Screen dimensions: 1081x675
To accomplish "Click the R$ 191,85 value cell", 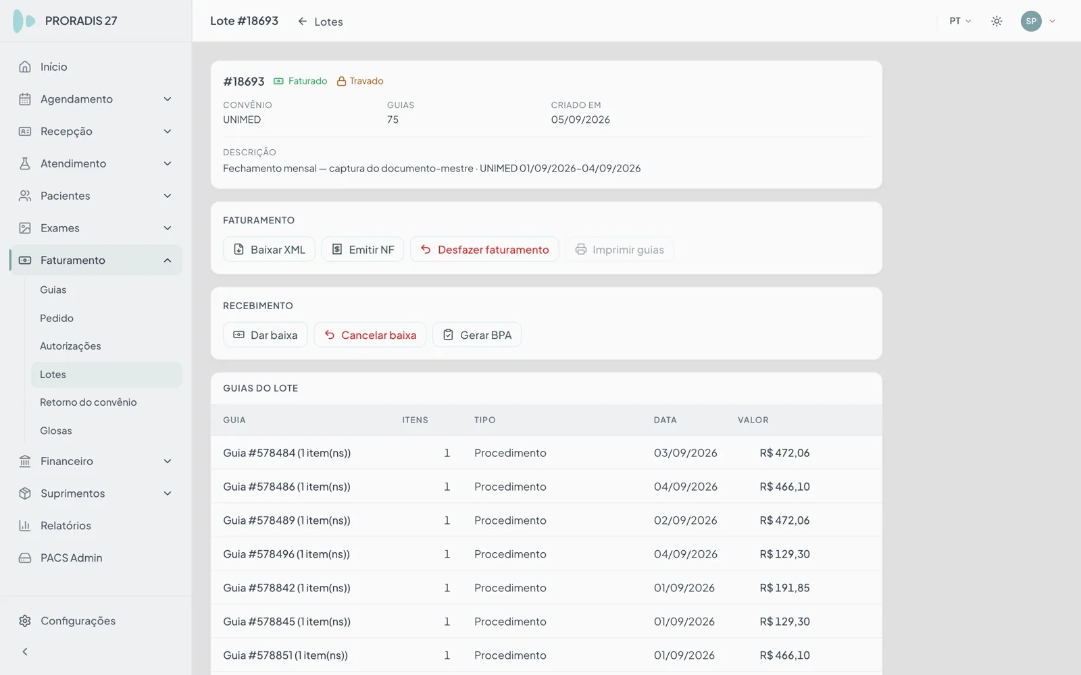I will point(784,588).
